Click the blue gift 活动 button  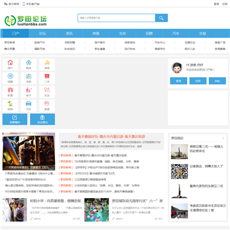[x=42, y=119]
